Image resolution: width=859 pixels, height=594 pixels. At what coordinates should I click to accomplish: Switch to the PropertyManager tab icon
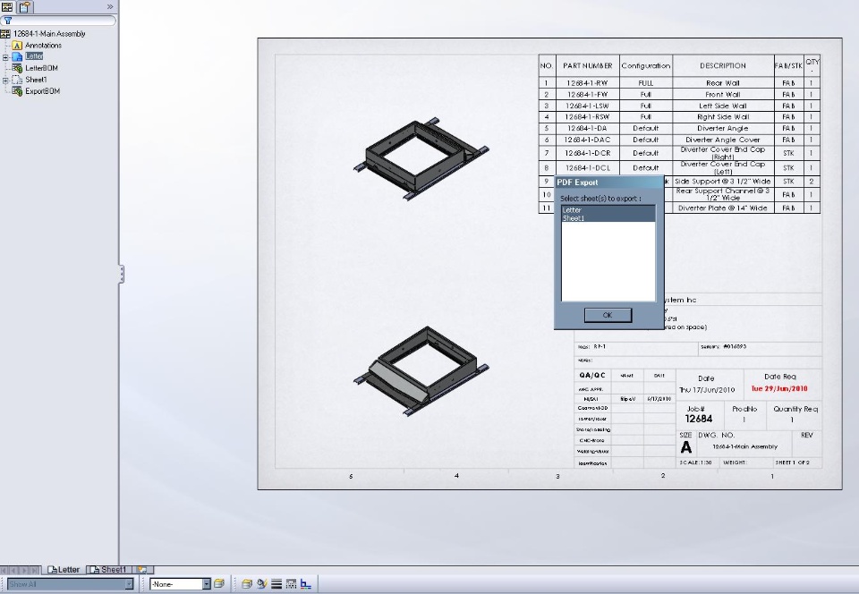coord(25,7)
